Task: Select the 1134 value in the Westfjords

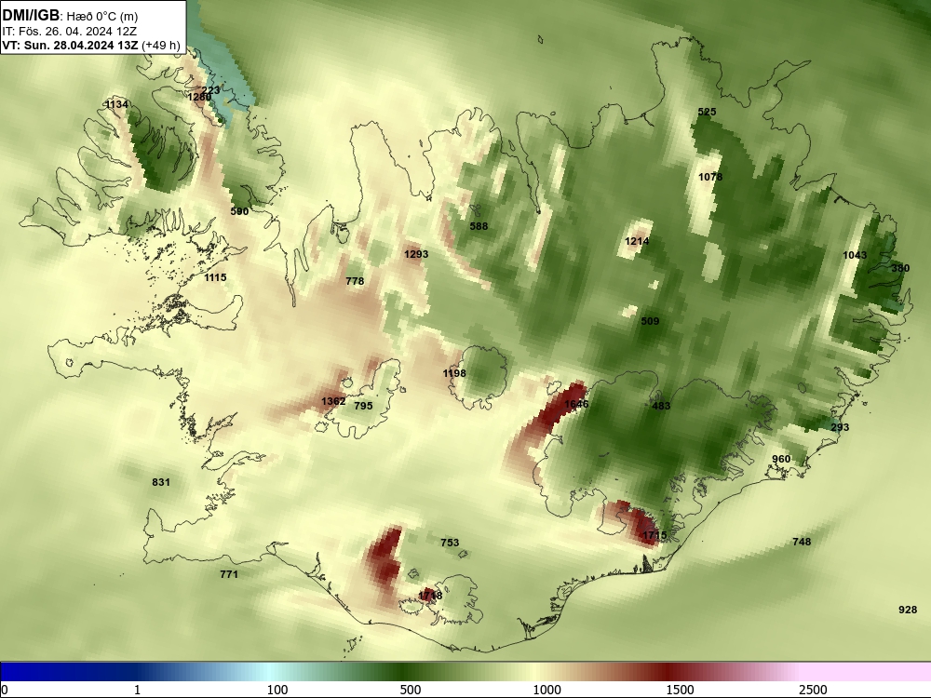Action: pos(117,104)
